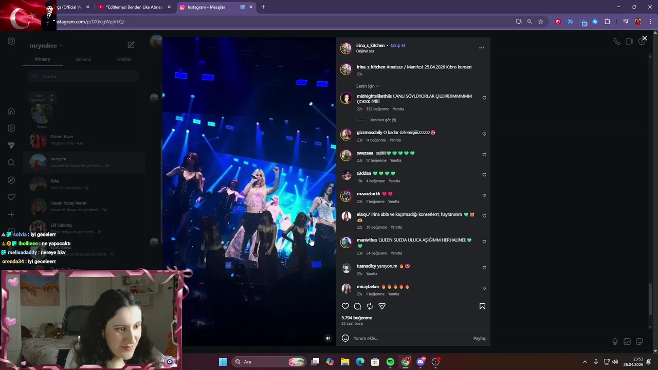Repost using the circular arrows icon
The height and width of the screenshot is (370, 658).
point(370,306)
